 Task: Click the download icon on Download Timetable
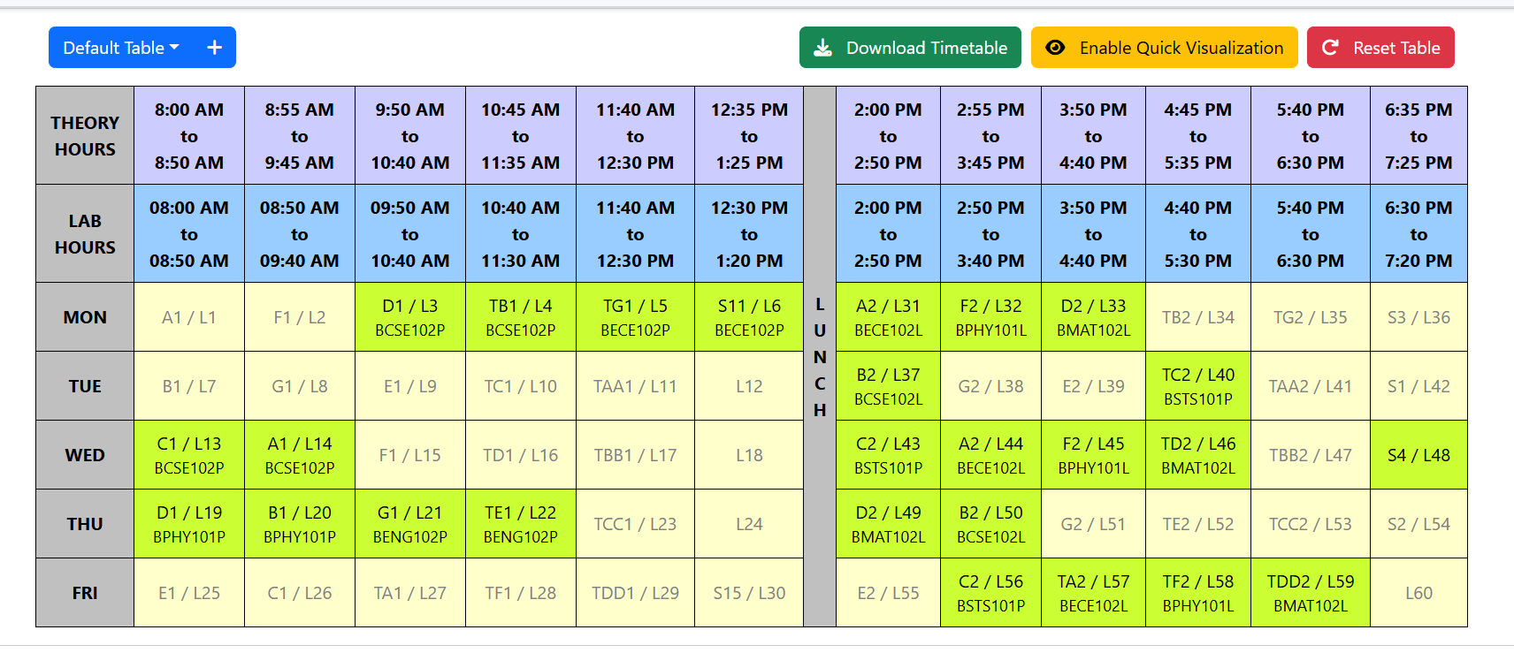(x=822, y=48)
